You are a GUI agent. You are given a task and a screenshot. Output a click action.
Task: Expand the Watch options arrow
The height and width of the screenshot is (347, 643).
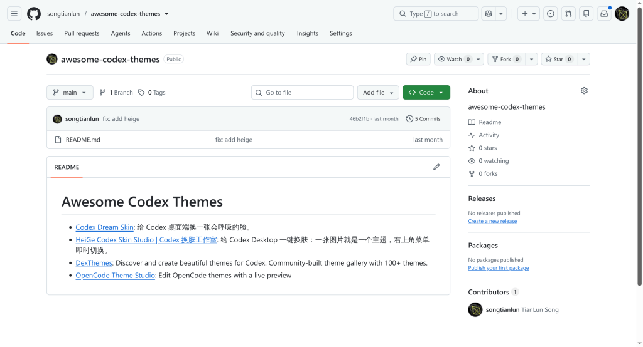pos(478,59)
